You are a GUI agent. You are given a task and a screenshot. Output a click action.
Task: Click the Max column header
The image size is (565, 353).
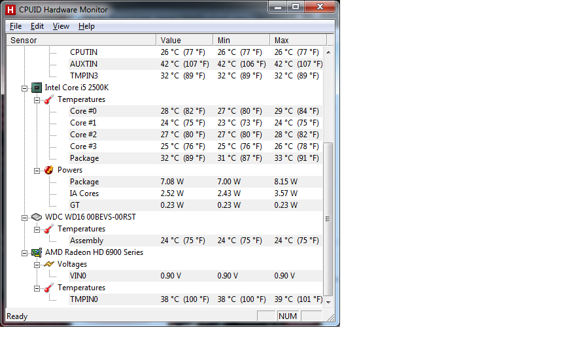pyautogui.click(x=298, y=40)
